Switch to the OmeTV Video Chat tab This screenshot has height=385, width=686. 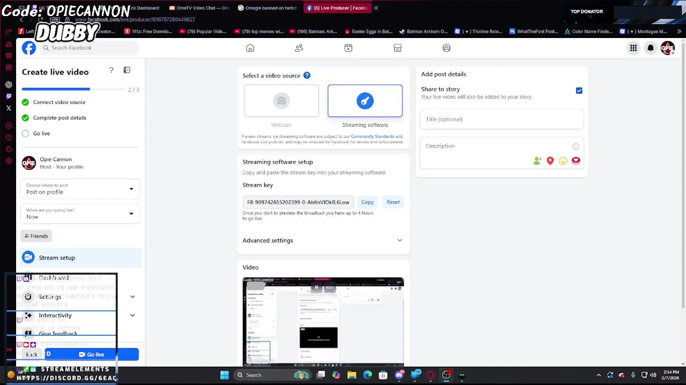click(x=198, y=8)
